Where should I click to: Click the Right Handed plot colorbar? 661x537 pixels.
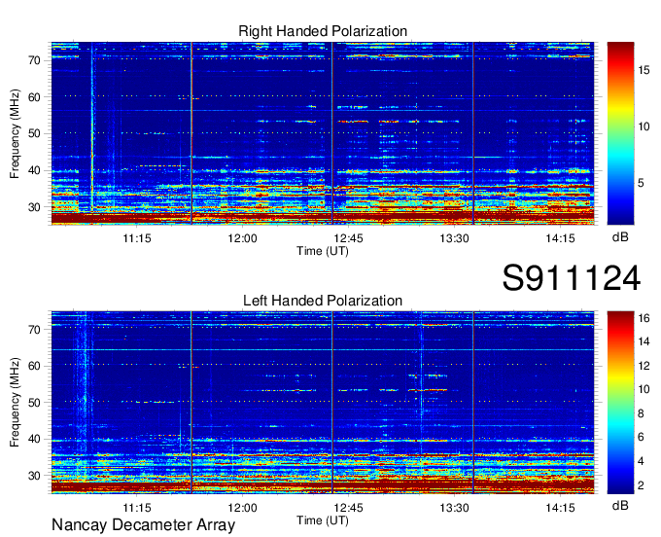(x=620, y=133)
